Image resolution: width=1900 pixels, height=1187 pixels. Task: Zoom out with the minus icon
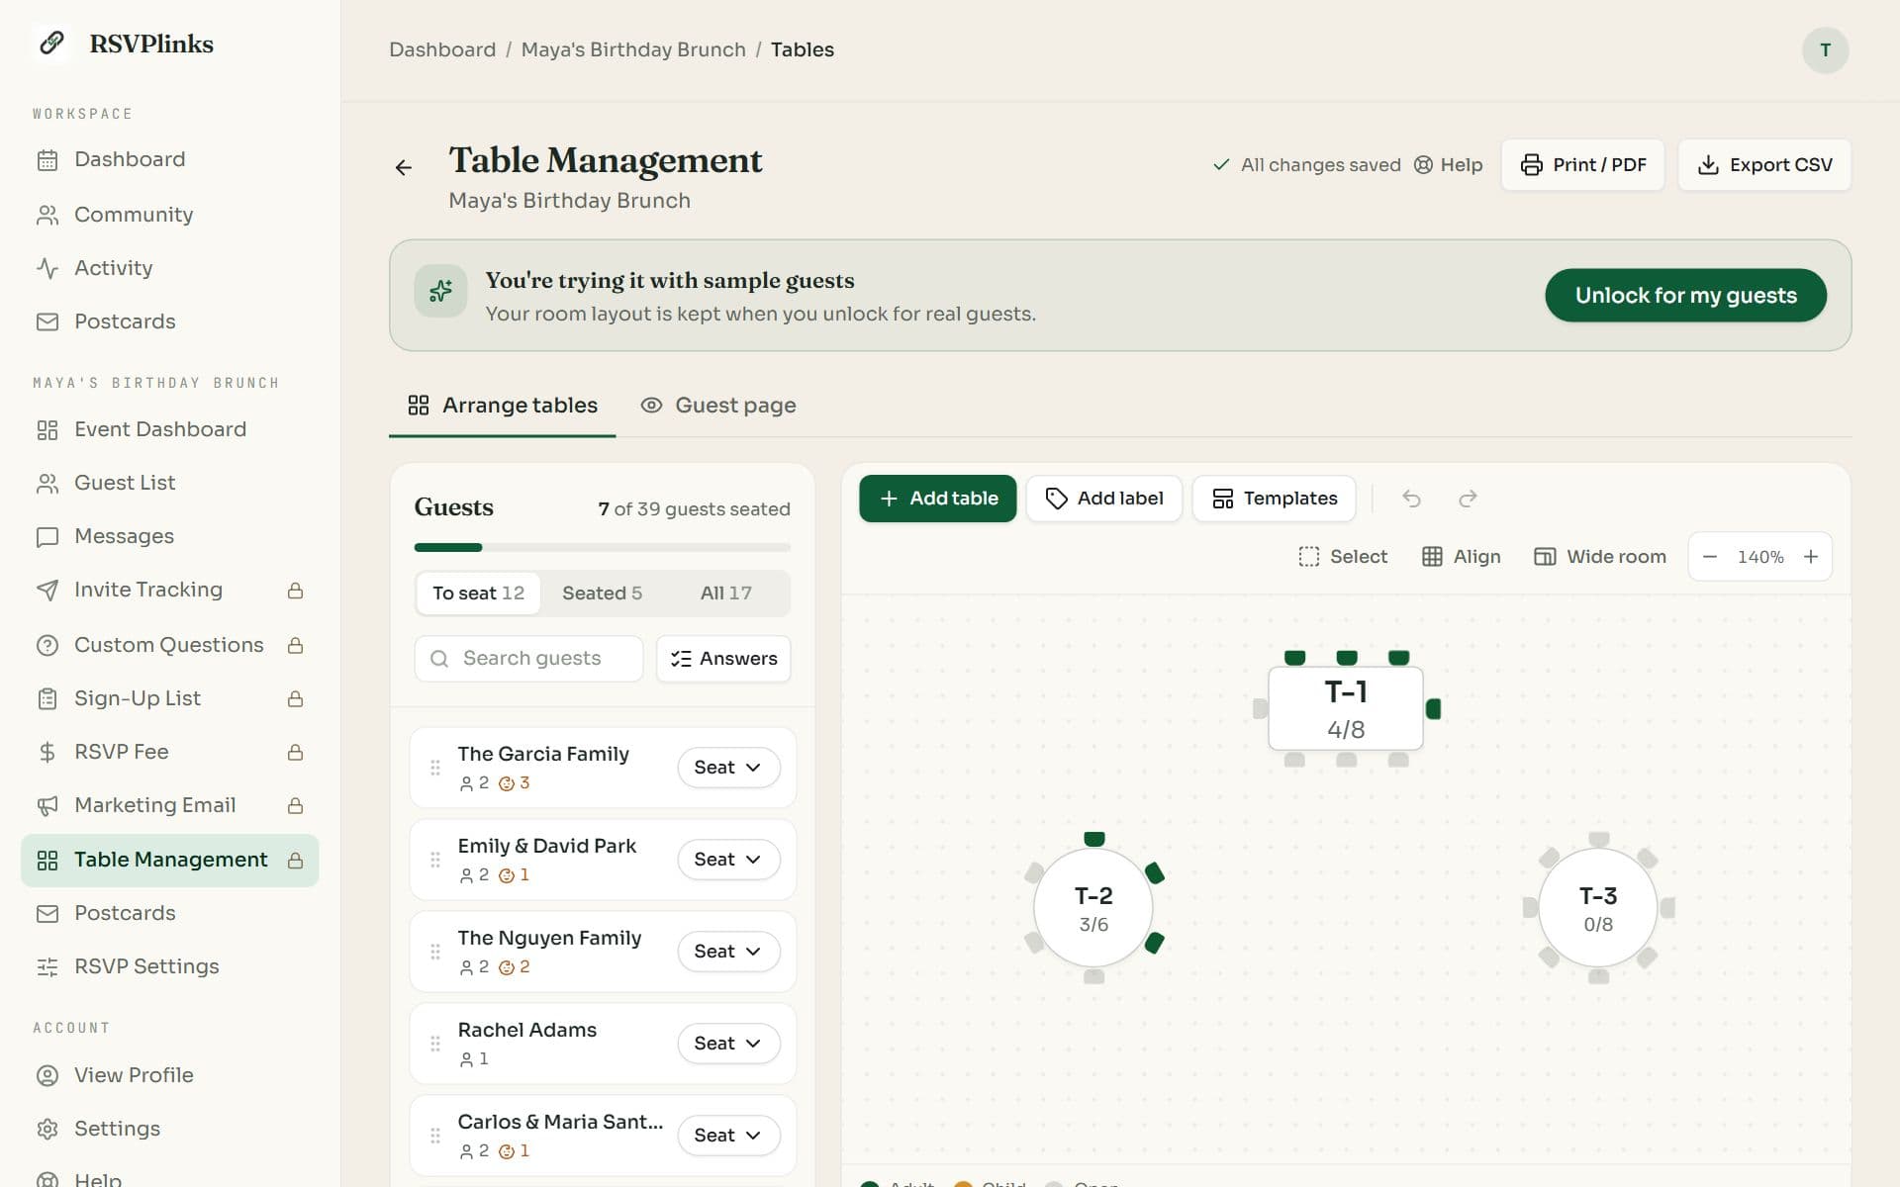pos(1709,557)
